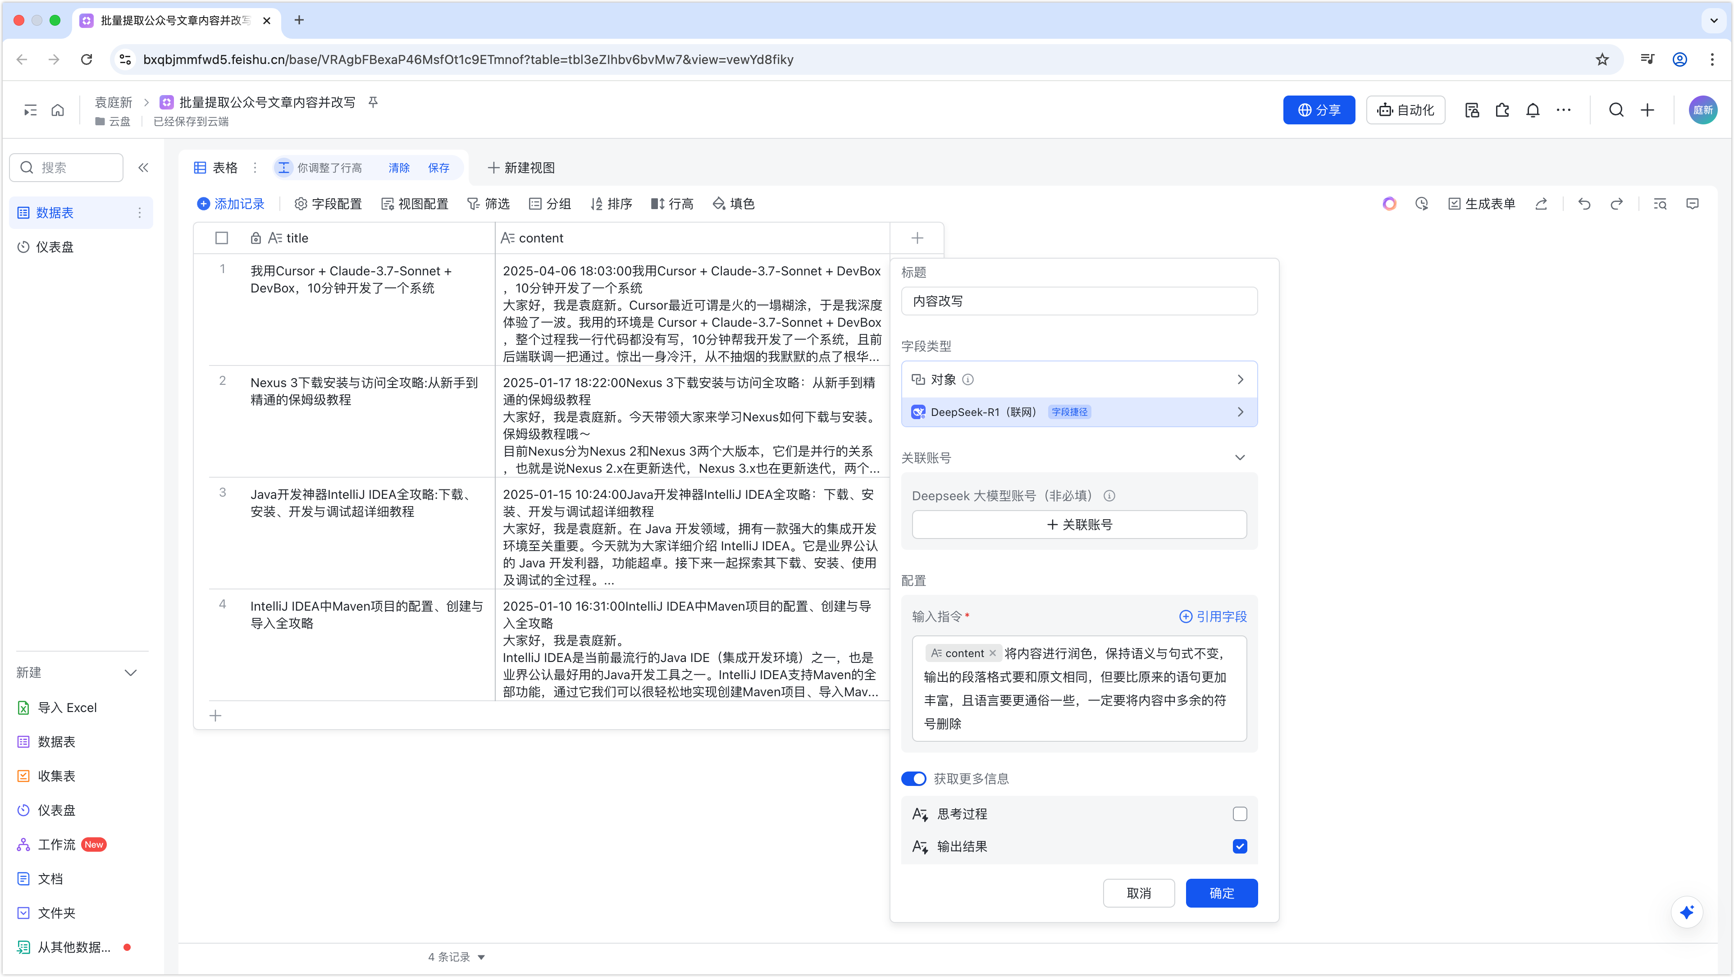1734x977 pixels.
Task: Expand the 关联账号 section chevron
Action: point(1239,458)
